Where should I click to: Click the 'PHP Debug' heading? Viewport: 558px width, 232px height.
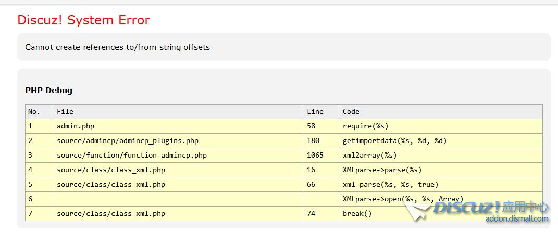pyautogui.click(x=49, y=90)
